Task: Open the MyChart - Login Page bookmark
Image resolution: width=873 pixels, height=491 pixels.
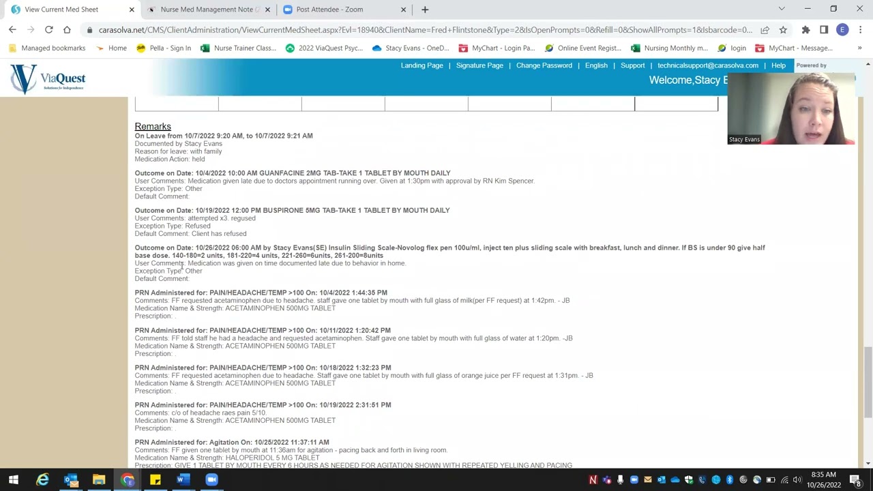Action: click(x=497, y=48)
